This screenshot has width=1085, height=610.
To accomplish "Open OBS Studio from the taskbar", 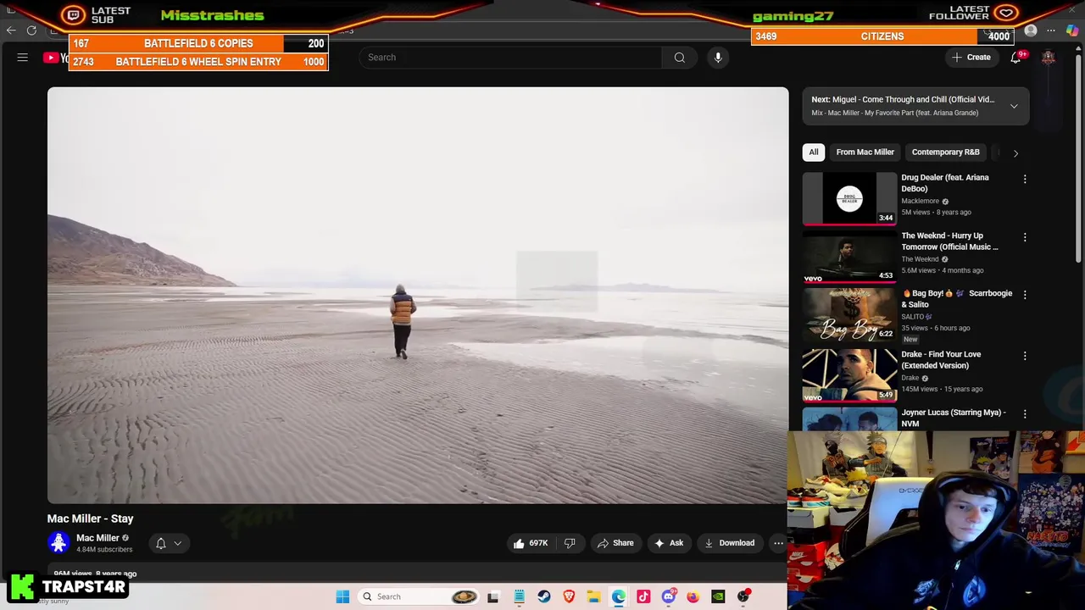I will click(x=743, y=596).
